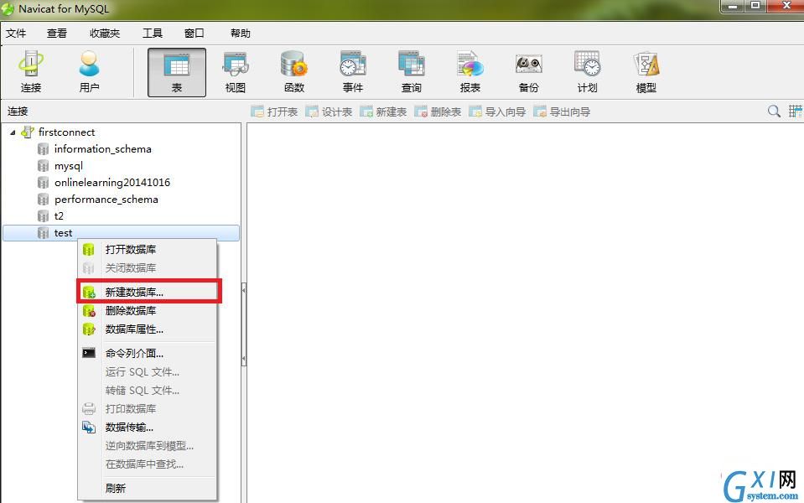This screenshot has height=503, width=804.
Task: Click the 删除表 delete table button
Action: tap(438, 111)
